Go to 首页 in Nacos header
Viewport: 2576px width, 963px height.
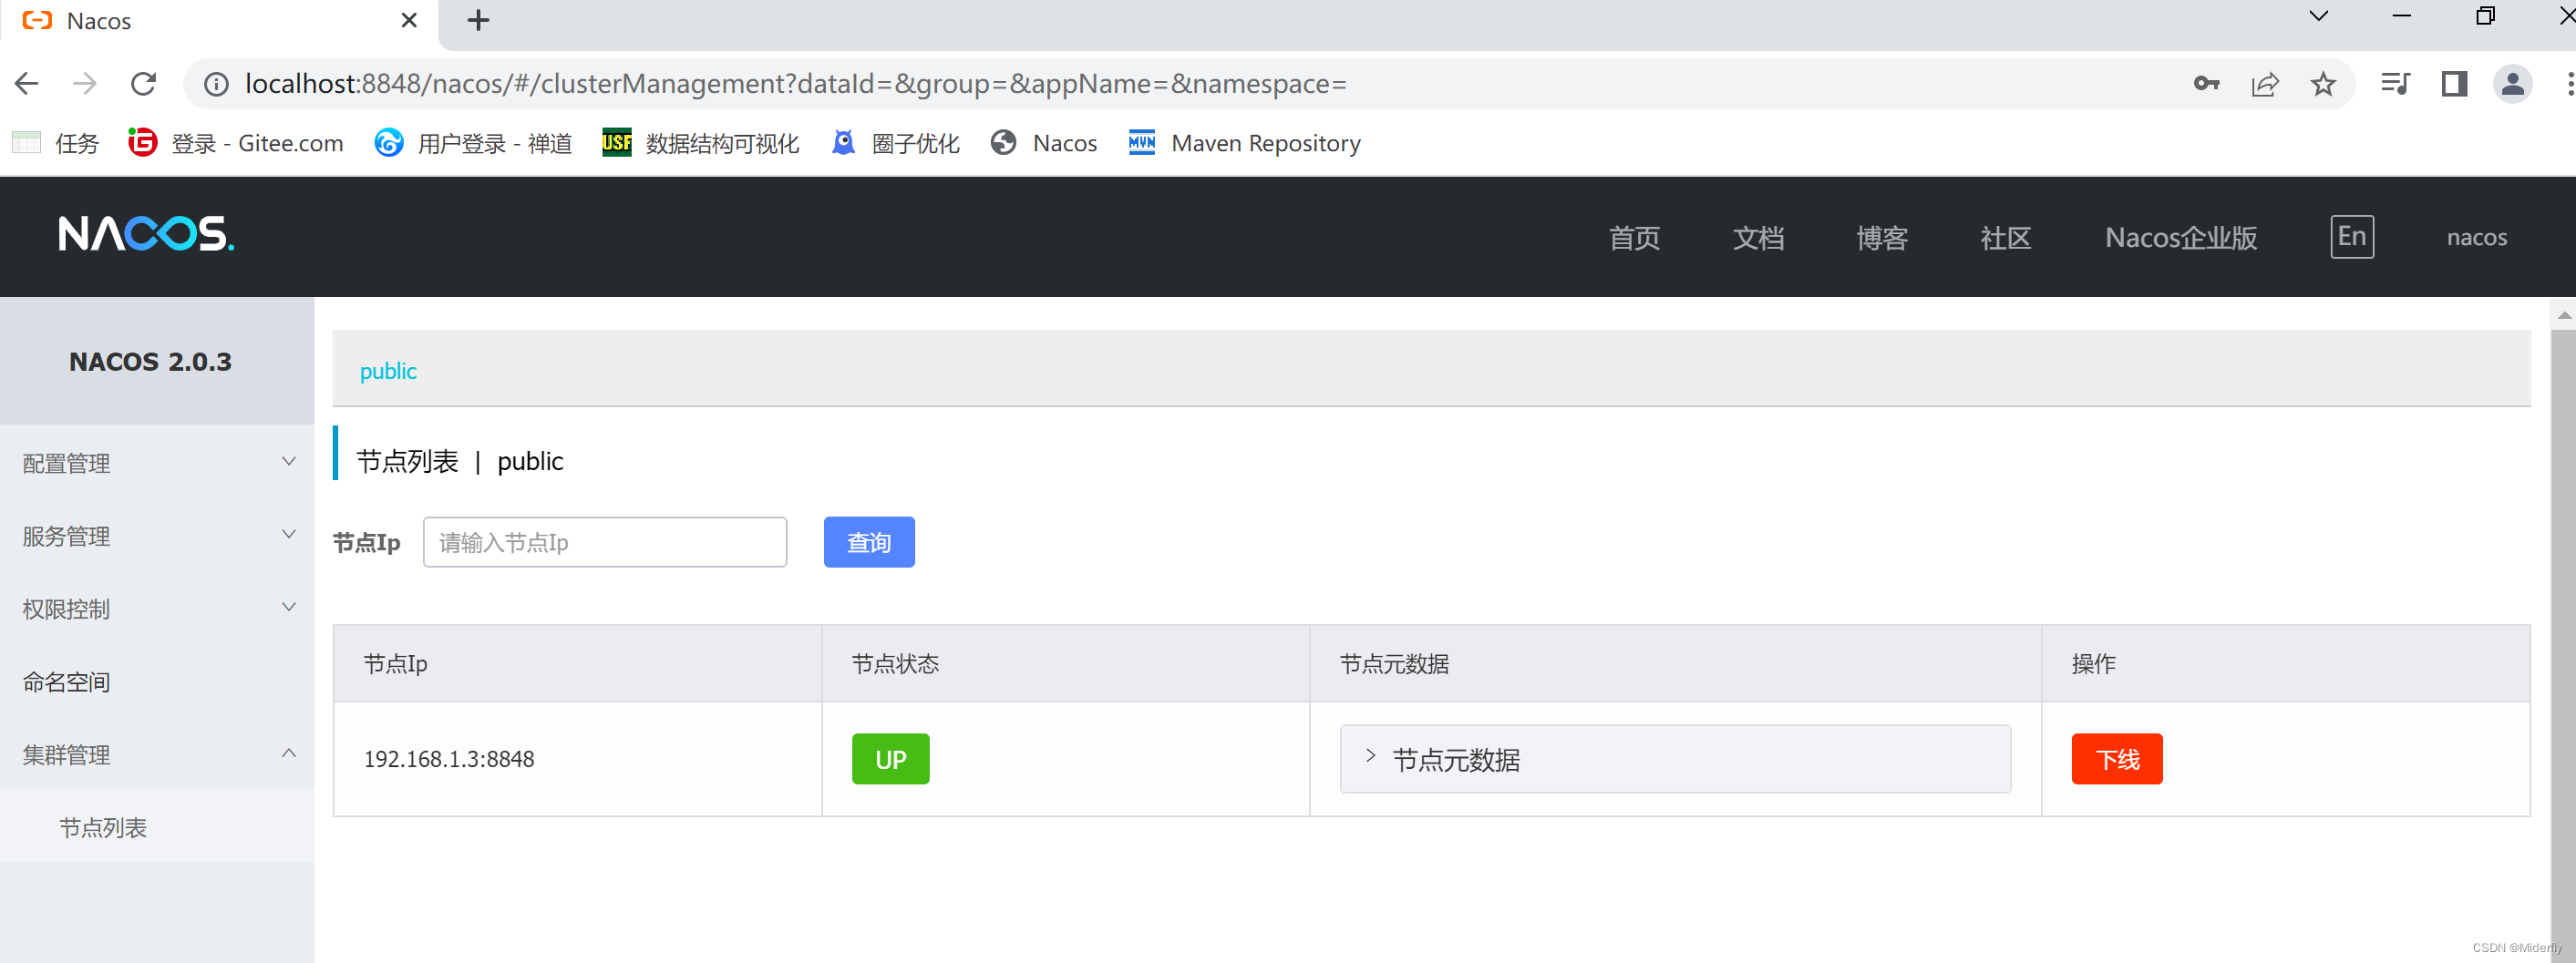[1634, 238]
